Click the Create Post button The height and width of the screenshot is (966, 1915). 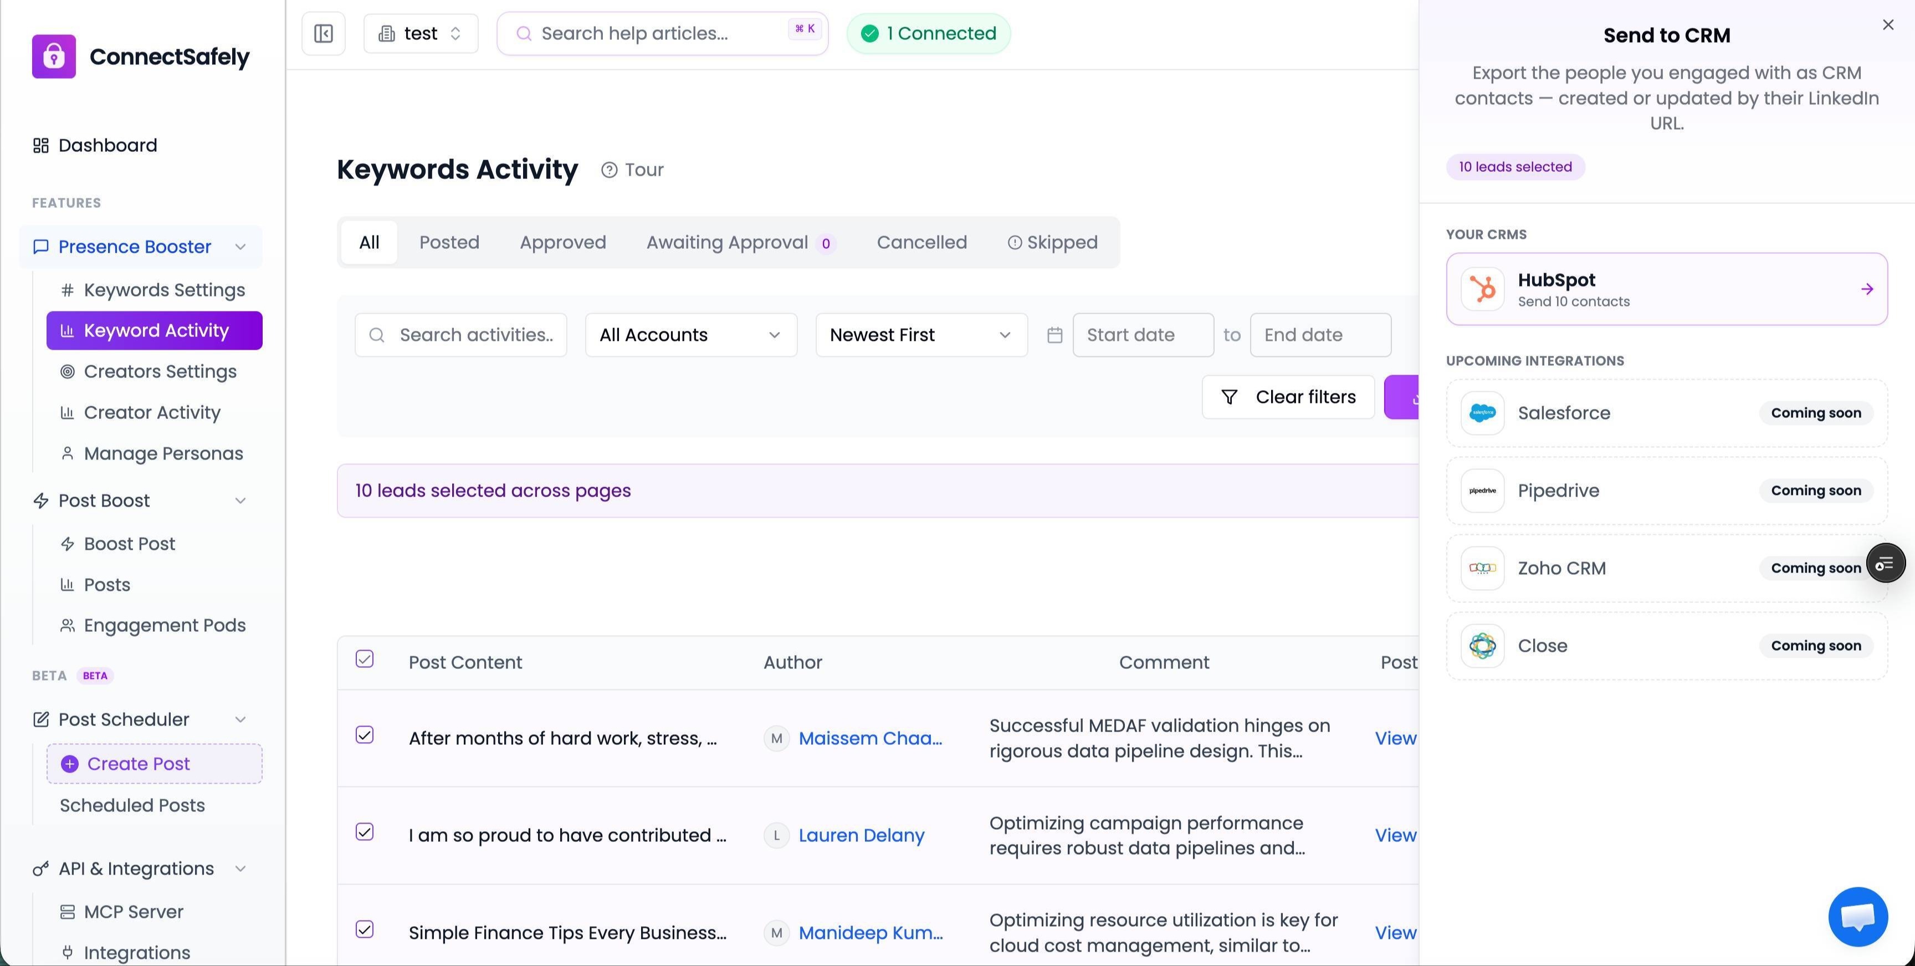pyautogui.click(x=155, y=764)
